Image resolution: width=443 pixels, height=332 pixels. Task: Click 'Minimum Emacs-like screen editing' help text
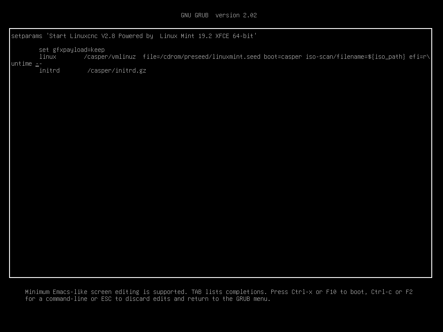[82, 292]
